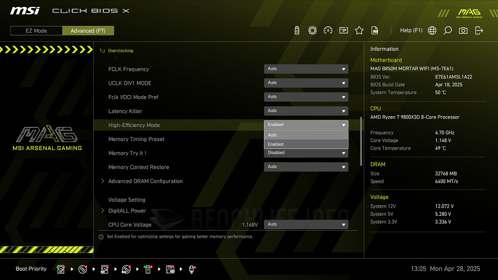498x280 pixels.
Task: Open the Memory Context Restore dropdown
Action: [x=306, y=167]
